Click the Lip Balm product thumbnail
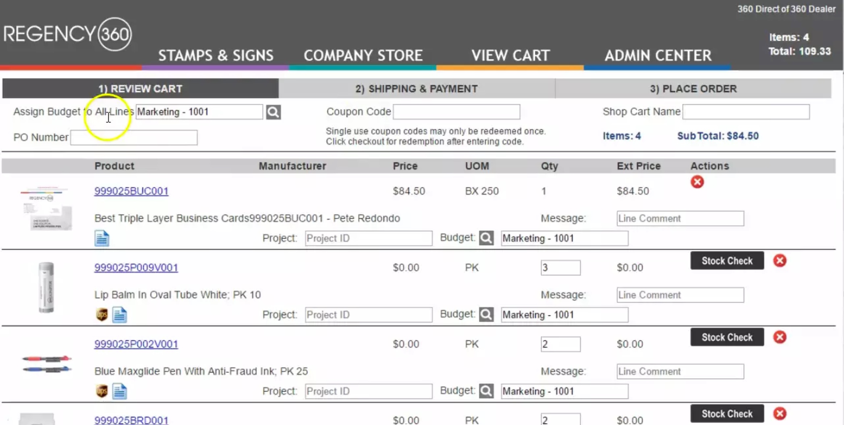 46,287
